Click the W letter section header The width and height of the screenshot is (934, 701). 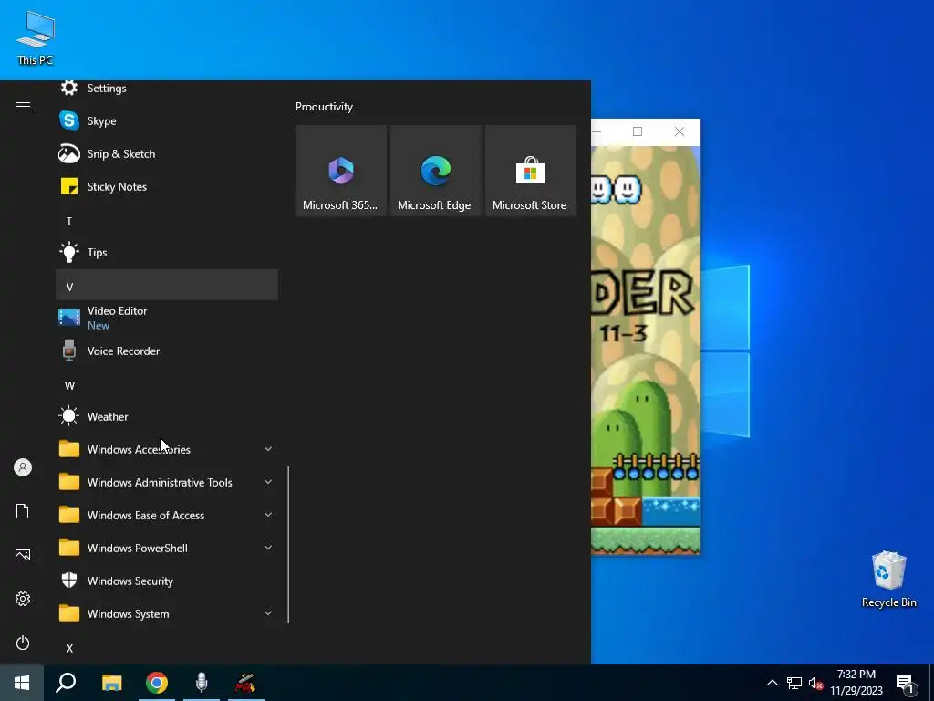click(167, 385)
